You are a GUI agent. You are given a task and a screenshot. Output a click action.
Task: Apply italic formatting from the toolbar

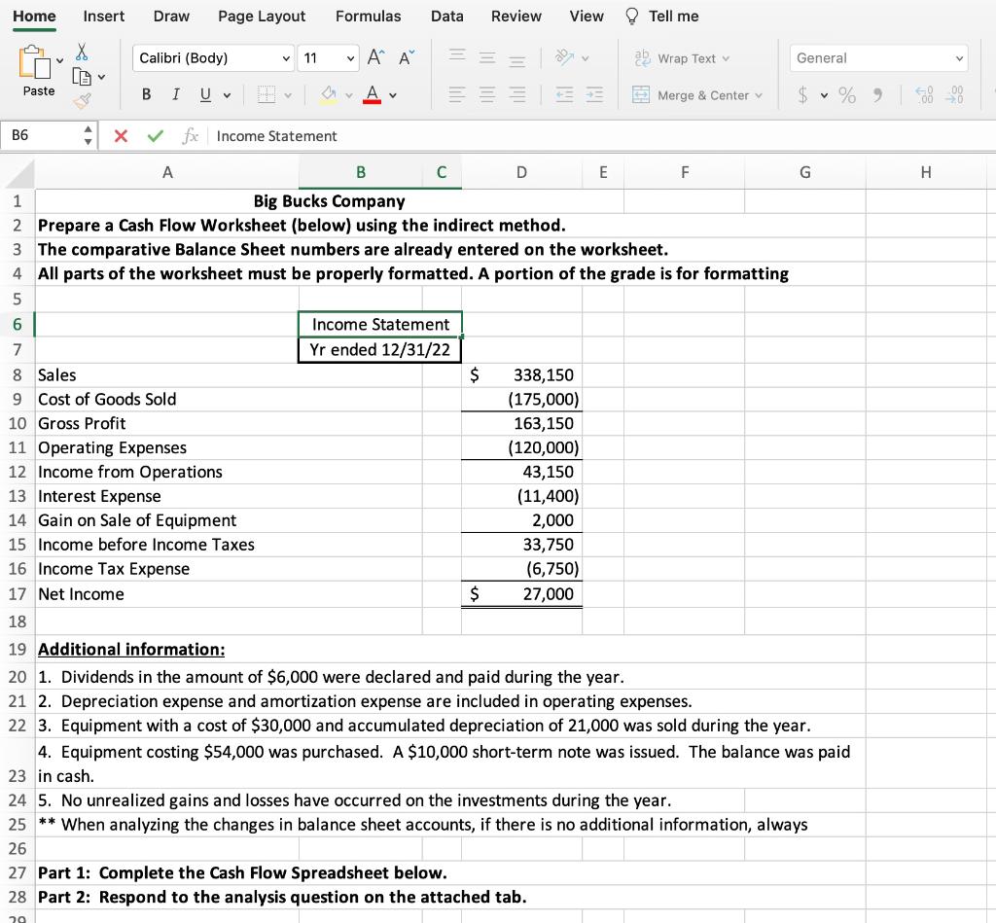[x=176, y=93]
